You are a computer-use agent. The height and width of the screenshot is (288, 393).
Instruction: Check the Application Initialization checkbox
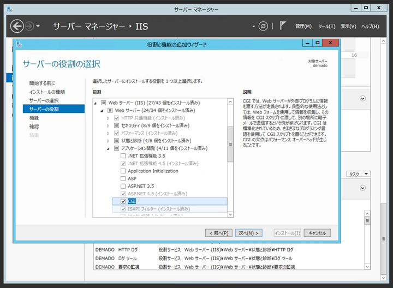pyautogui.click(x=123, y=171)
